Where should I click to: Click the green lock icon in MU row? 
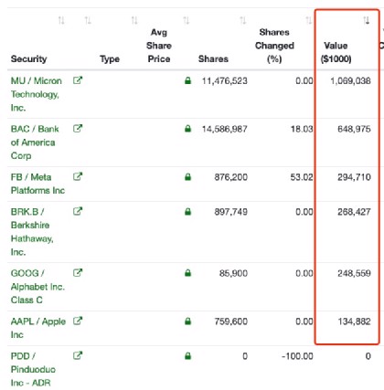click(x=187, y=80)
